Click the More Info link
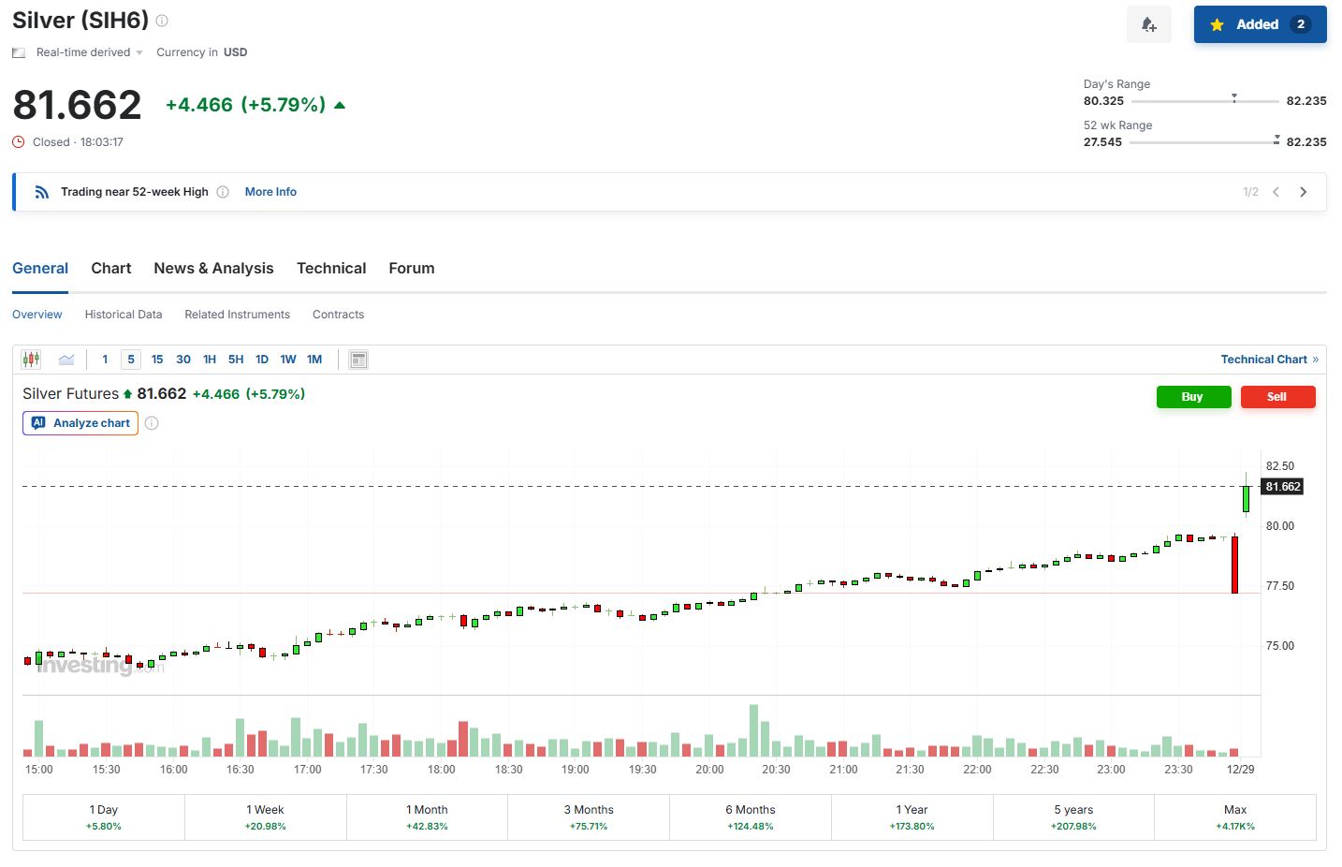This screenshot has width=1342, height=867. click(x=270, y=192)
